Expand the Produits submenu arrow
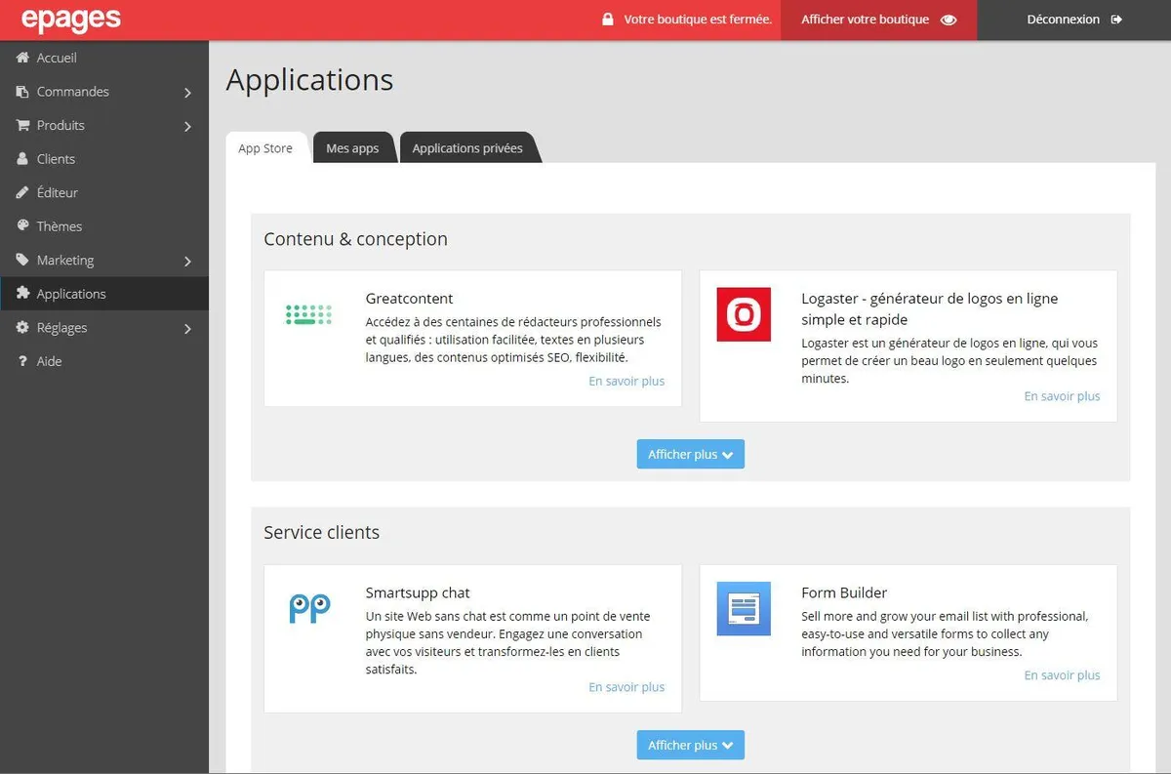Image resolution: width=1171 pixels, height=774 pixels. tap(187, 126)
